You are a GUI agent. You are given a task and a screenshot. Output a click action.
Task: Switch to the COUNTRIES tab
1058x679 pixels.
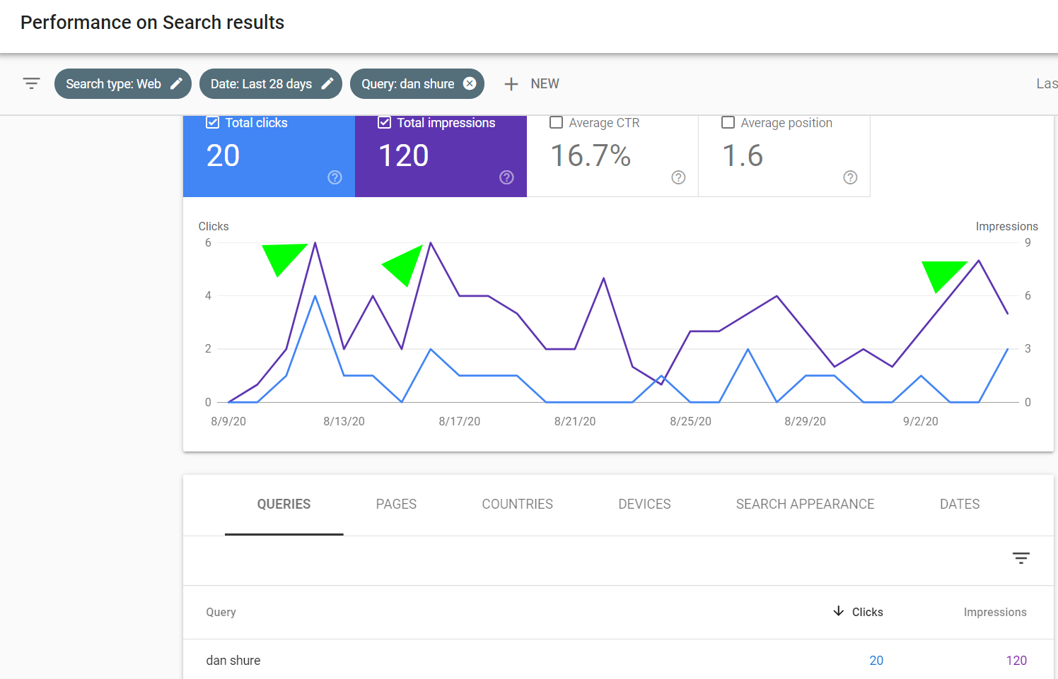518,504
